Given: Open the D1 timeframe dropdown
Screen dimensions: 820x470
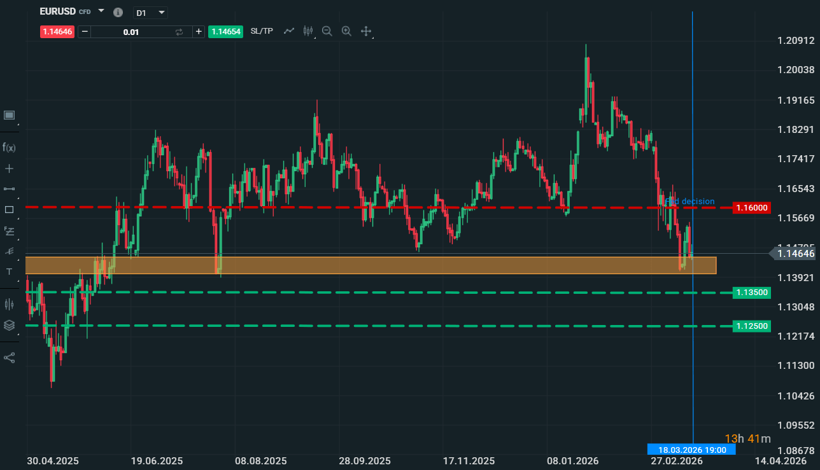Looking at the screenshot, I should tap(150, 12).
